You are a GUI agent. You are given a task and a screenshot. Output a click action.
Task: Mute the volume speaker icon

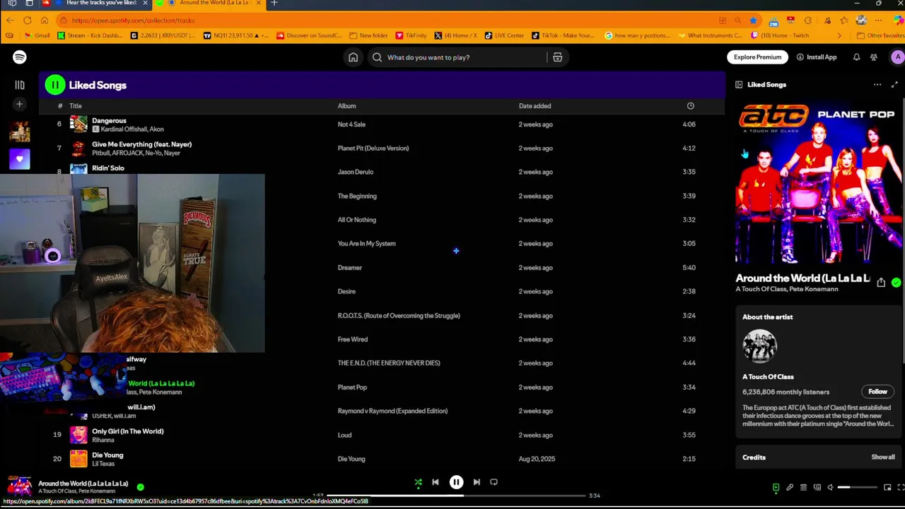831,487
